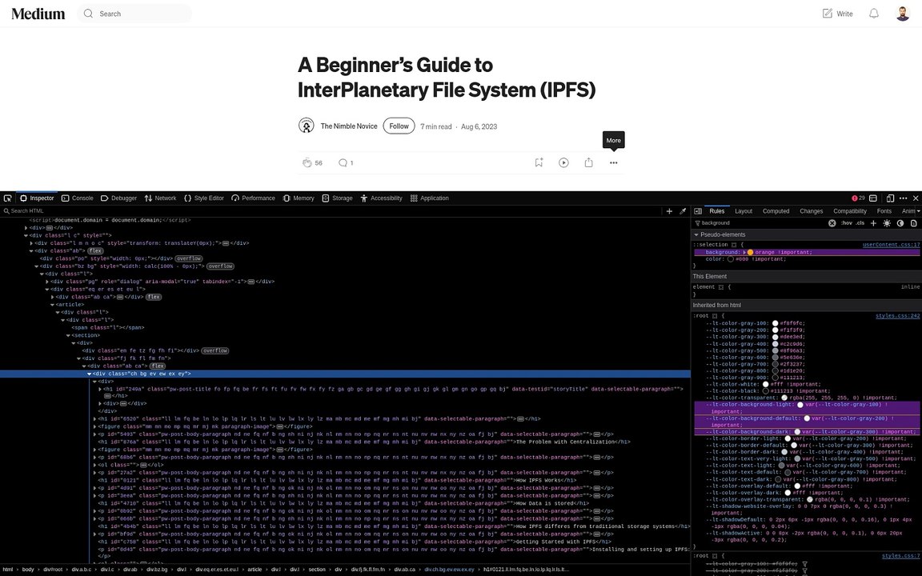
Task: Open the styles.css:242 source link
Action: pyautogui.click(x=897, y=316)
